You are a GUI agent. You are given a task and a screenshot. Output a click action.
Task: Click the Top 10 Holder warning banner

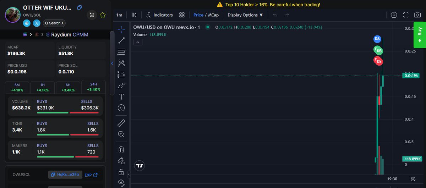point(268,5)
